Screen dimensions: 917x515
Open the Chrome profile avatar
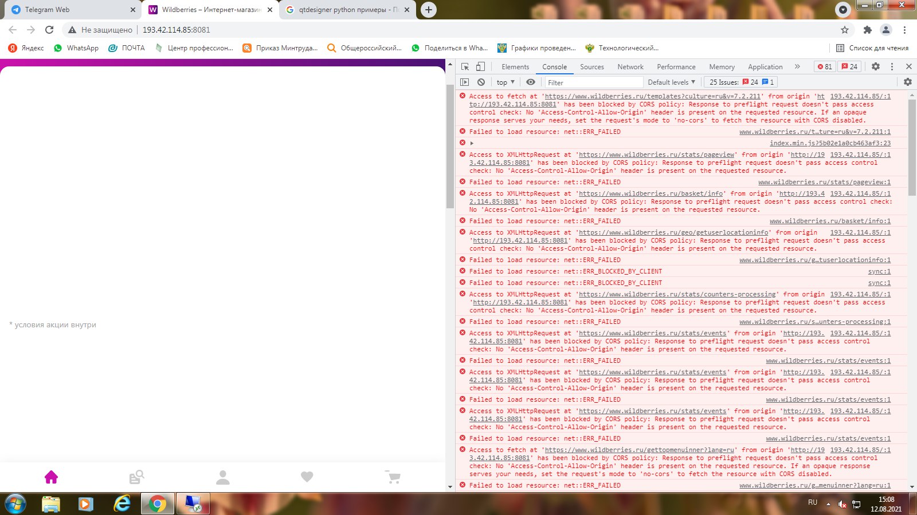point(886,30)
